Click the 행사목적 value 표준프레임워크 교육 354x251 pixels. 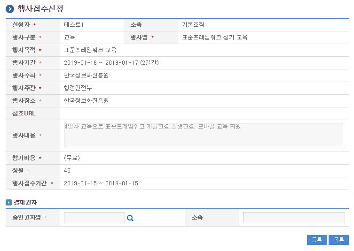(x=90, y=50)
